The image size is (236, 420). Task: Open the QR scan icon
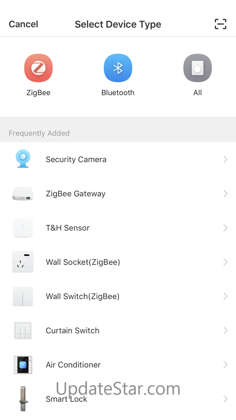pyautogui.click(x=220, y=24)
